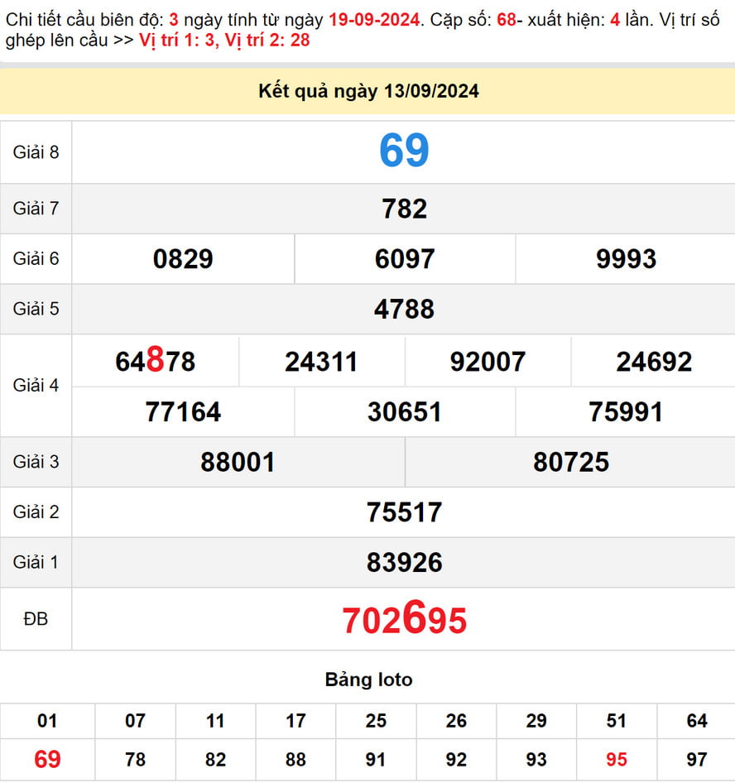Select Giải 4 number 24311
This screenshot has width=735, height=783.
click(x=321, y=362)
